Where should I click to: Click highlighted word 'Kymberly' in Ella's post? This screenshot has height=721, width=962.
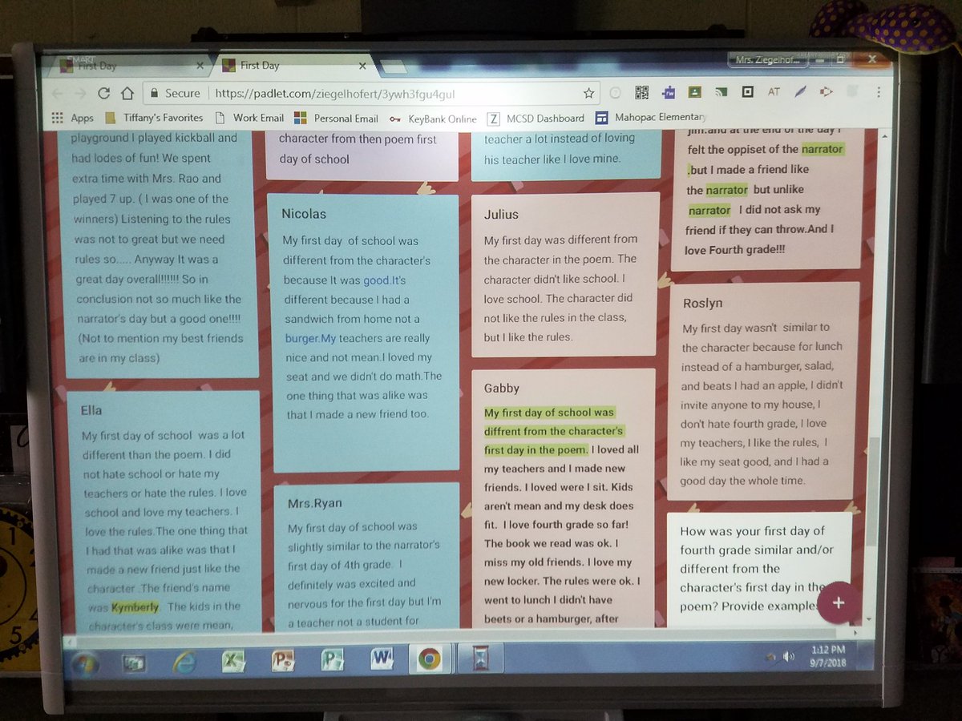(135, 606)
